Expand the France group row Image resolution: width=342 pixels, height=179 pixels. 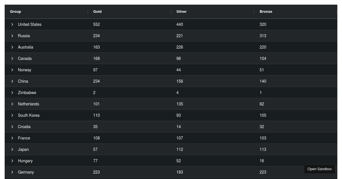click(12, 138)
